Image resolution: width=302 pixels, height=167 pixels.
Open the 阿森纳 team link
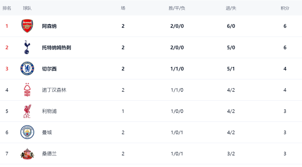point(49,26)
